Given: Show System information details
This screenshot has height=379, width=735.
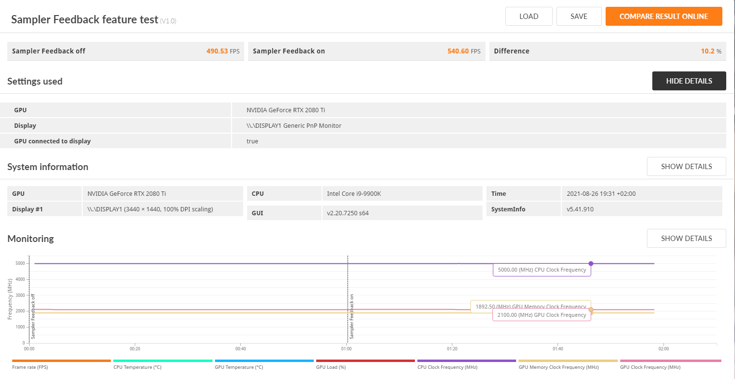Looking at the screenshot, I should 686,166.
